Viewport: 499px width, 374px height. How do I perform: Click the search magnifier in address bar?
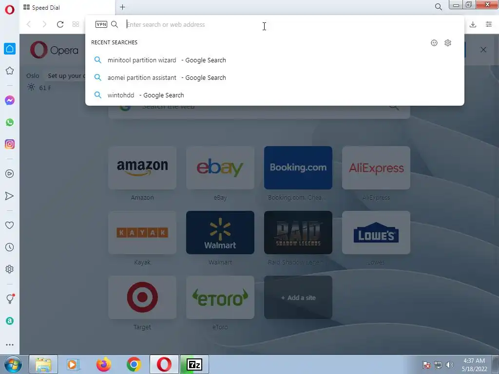point(115,24)
